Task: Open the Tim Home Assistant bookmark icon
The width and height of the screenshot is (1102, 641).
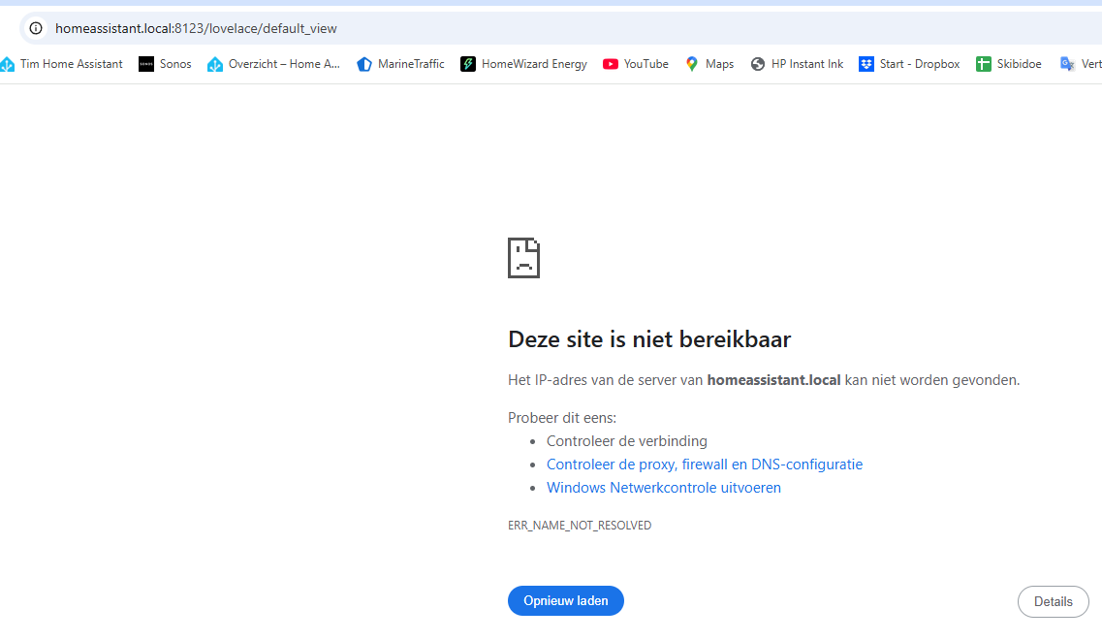Action: point(8,64)
